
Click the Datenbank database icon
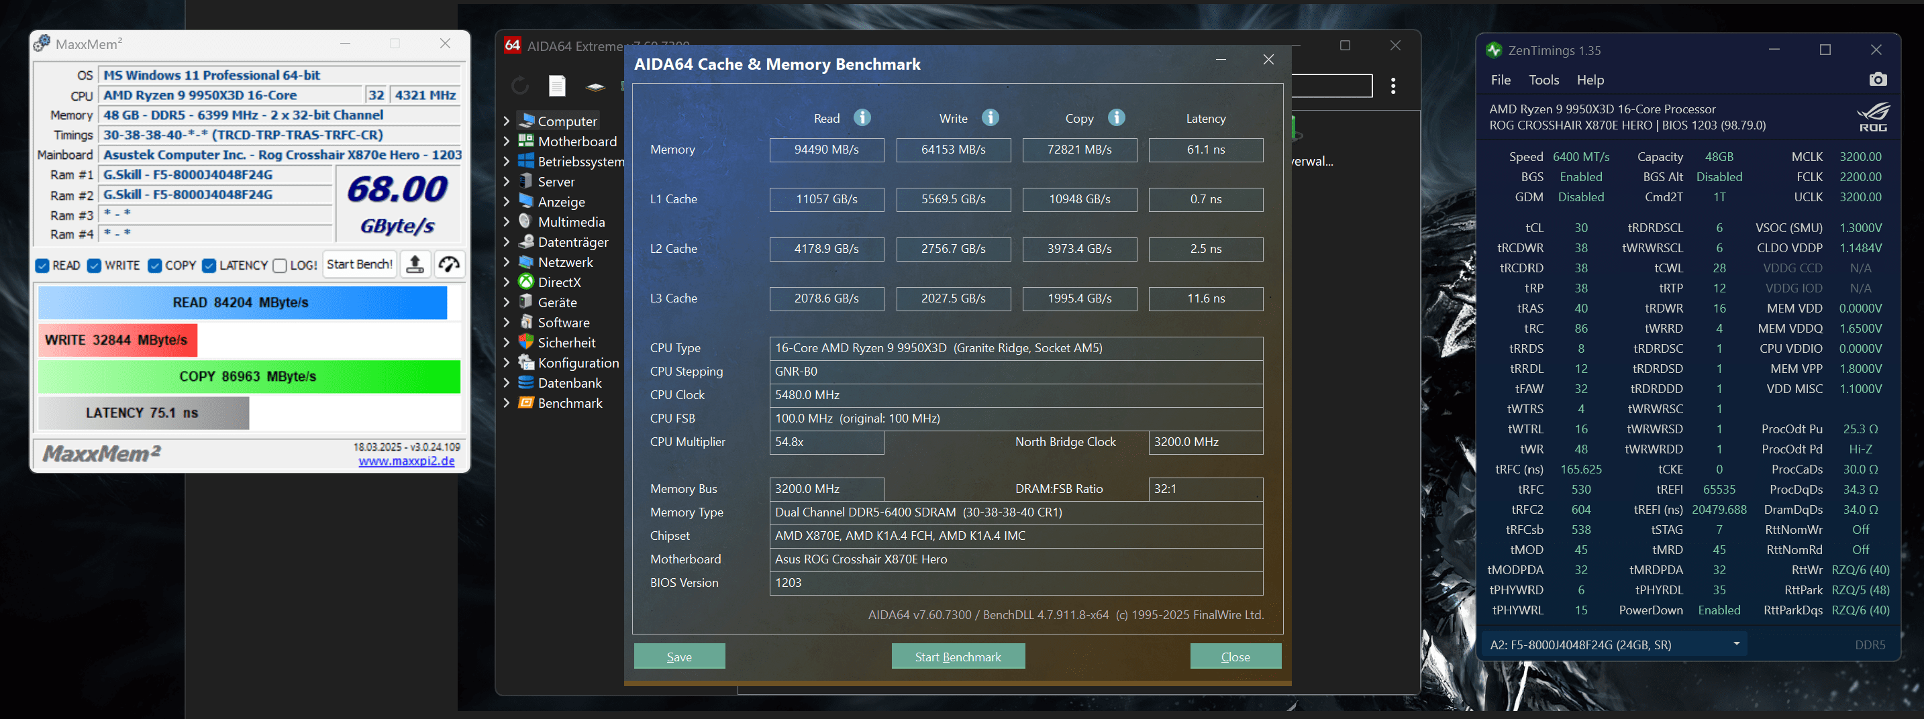pos(527,383)
